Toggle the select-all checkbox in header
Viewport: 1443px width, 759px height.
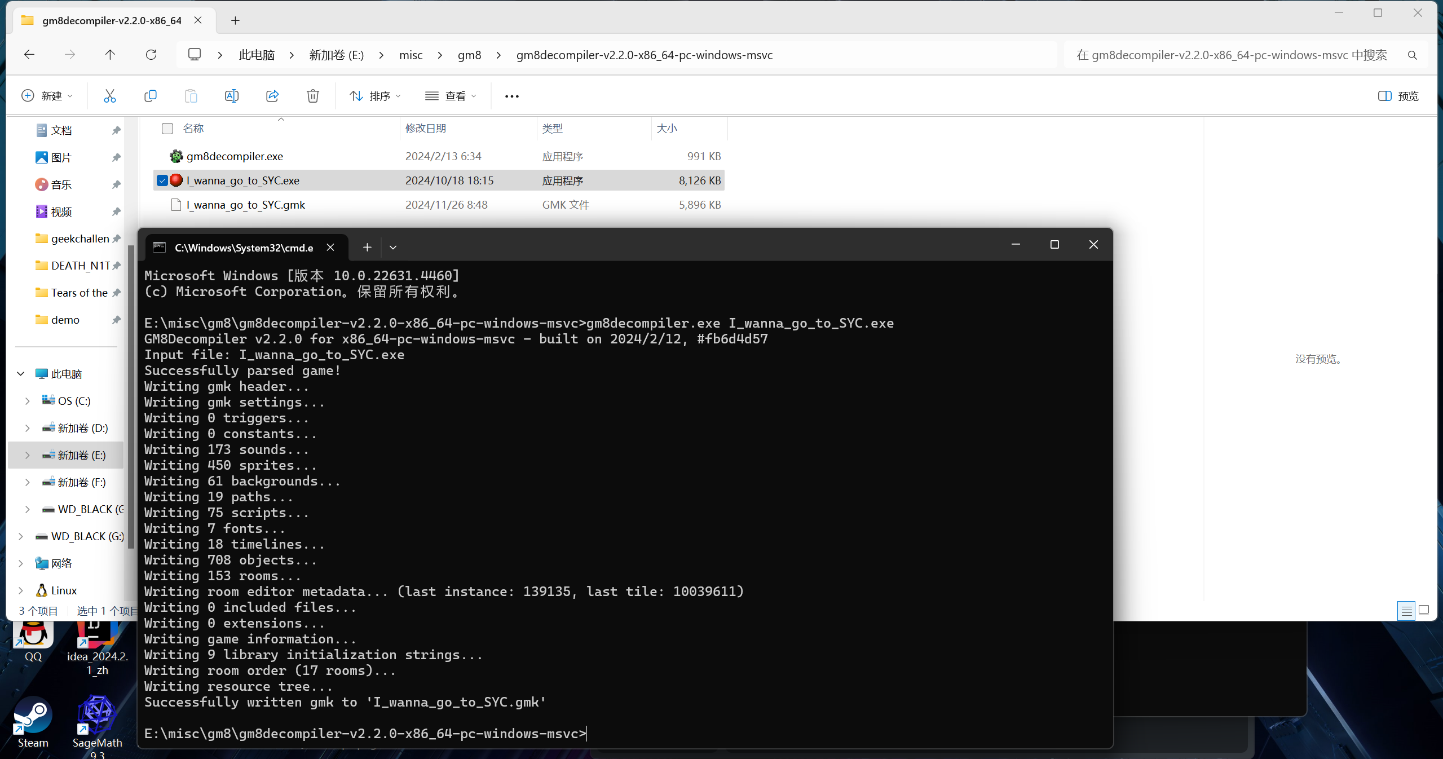point(167,129)
